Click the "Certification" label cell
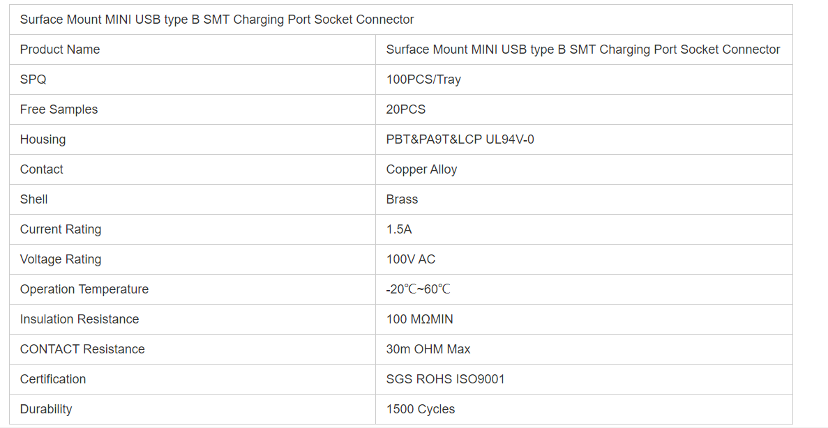 (53, 379)
